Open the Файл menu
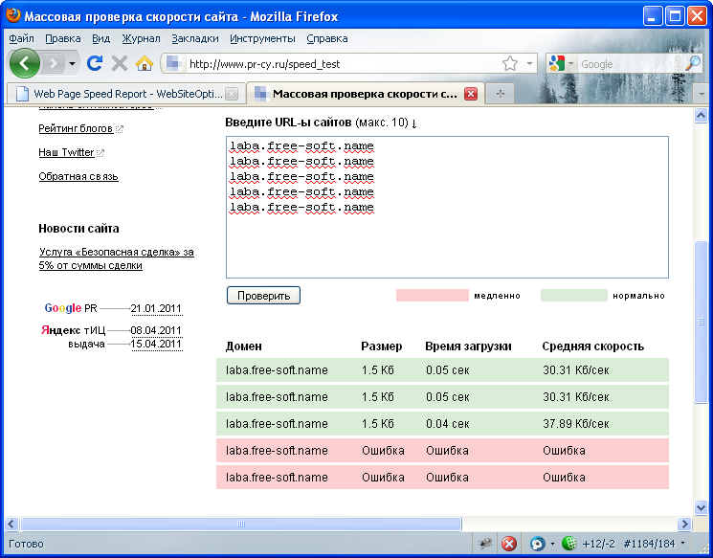This screenshot has width=713, height=558. [x=21, y=38]
